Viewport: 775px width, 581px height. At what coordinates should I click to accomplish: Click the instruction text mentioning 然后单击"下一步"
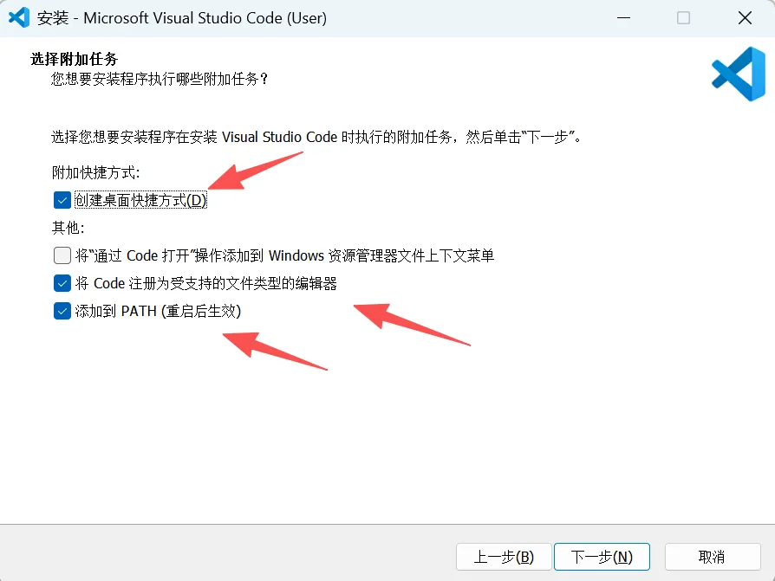point(316,137)
